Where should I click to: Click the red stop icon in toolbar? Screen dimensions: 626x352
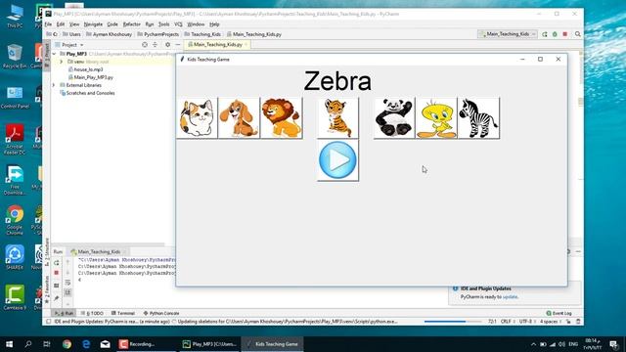[x=565, y=34]
